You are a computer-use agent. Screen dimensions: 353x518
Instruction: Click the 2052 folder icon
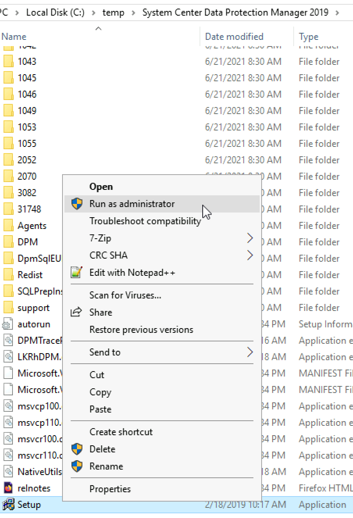coord(8,160)
